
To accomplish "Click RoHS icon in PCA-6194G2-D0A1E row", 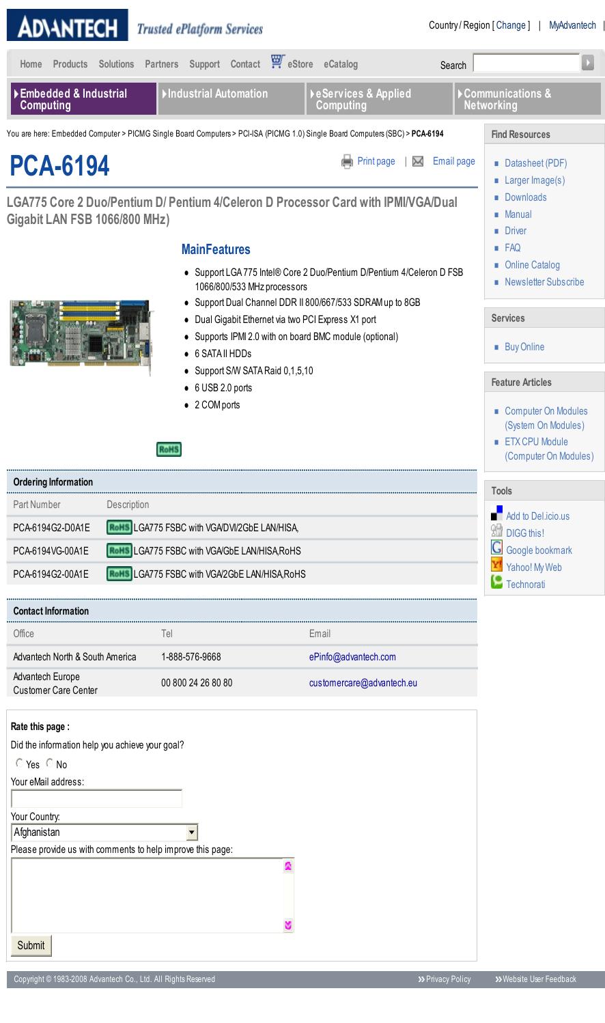I will 119,527.
